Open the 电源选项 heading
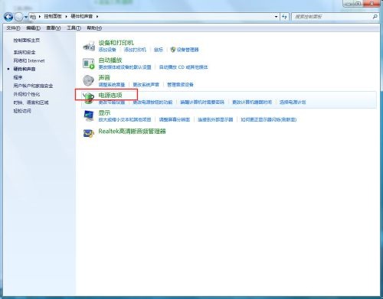This screenshot has height=299, width=383. (x=110, y=95)
